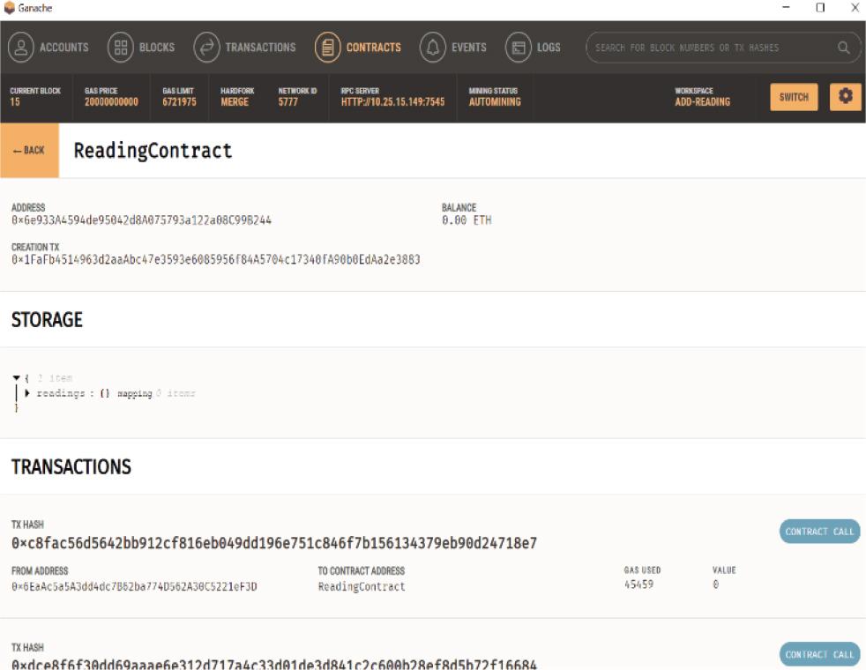
Task: Open settings with the gear icon
Action: (x=845, y=97)
